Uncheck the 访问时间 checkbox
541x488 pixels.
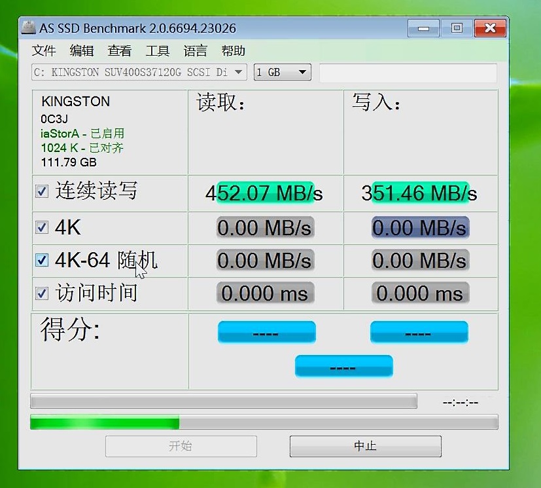(42, 293)
